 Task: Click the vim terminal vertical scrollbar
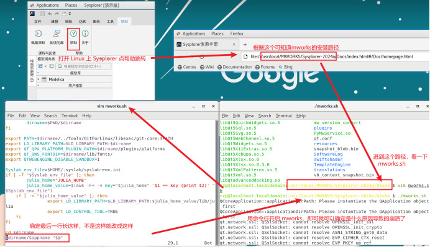click(x=217, y=182)
